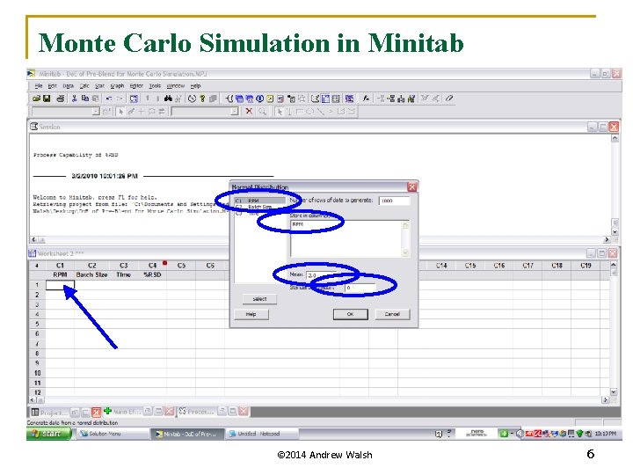Click Cancel in Normal Distribution dialog
633x475 pixels.
point(392,314)
